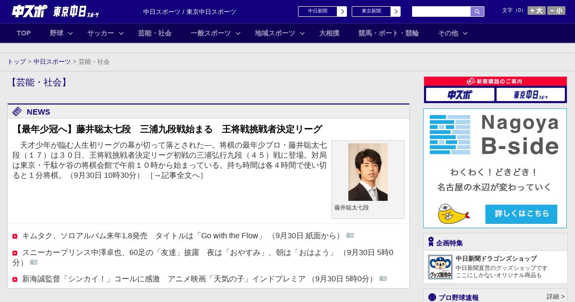The height and width of the screenshot is (302, 575).
Task: Open the 野球 menu
Action: (57, 33)
